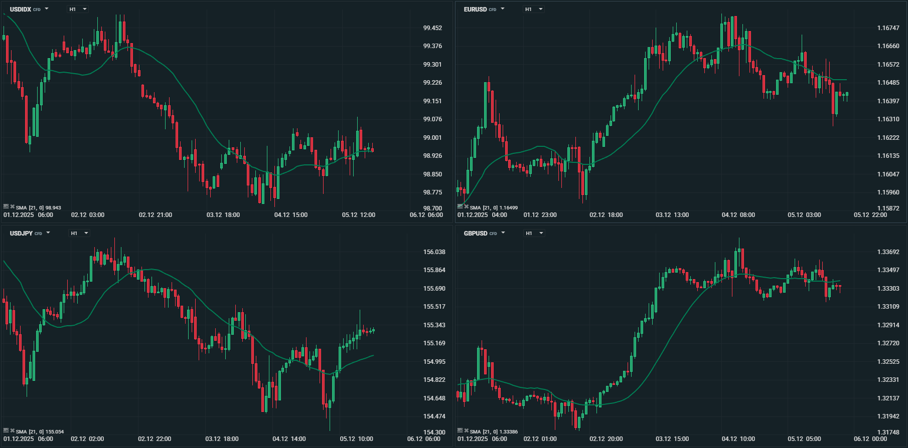Remove SMA indicator from EURUSD chart
908x448 pixels.
[x=467, y=206]
